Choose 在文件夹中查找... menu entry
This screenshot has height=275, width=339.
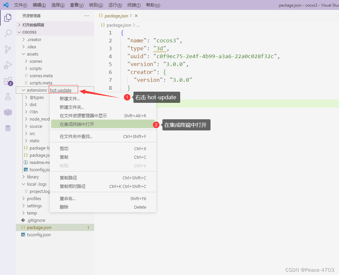(103, 136)
